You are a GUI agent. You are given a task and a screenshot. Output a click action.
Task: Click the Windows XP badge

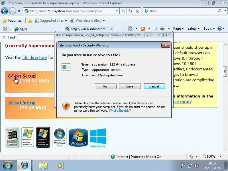click(x=43, y=137)
